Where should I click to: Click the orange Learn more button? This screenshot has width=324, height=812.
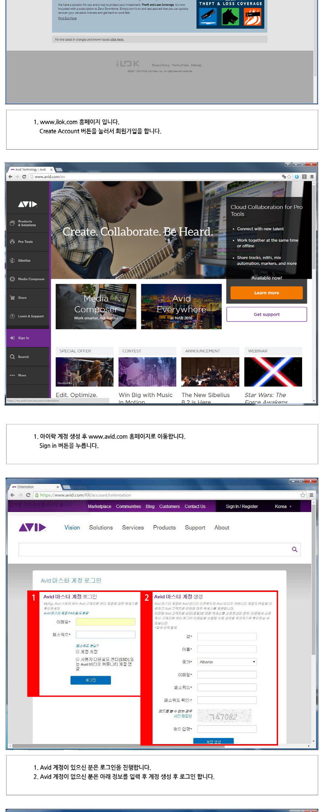pos(266,293)
